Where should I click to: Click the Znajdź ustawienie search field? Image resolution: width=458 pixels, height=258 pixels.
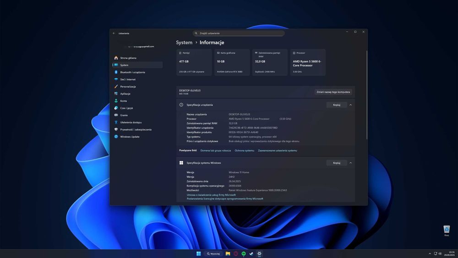(x=239, y=33)
